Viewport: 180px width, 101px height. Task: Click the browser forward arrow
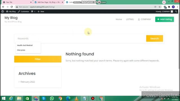coord(8,7)
